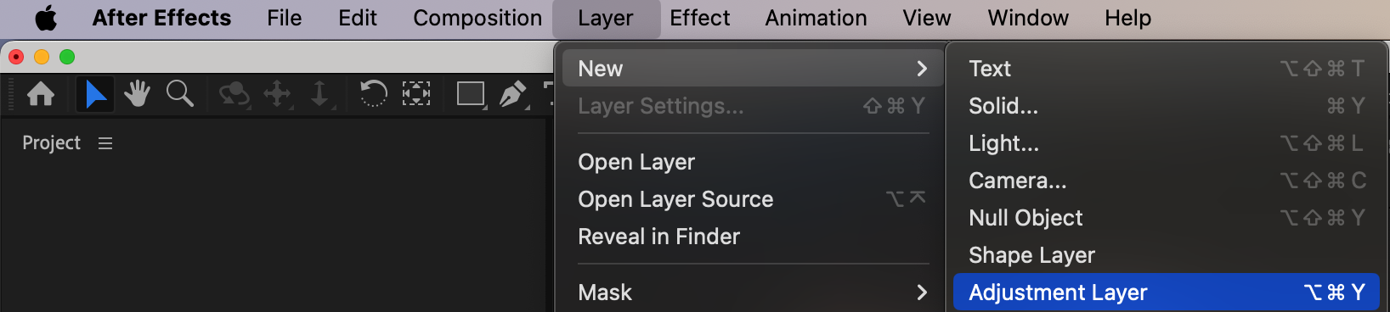Select the Pan Behind anchor point tool

coord(416,93)
